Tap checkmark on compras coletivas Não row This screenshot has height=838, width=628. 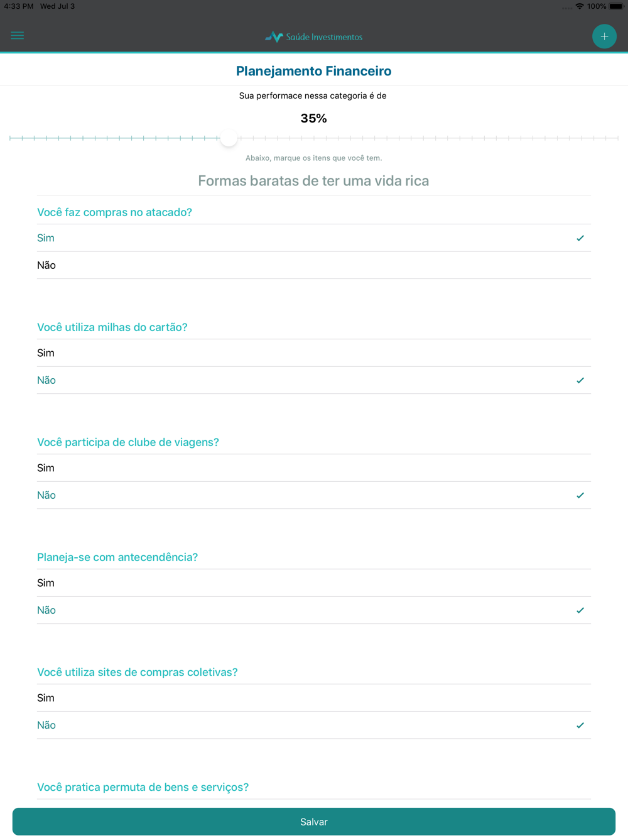(580, 725)
